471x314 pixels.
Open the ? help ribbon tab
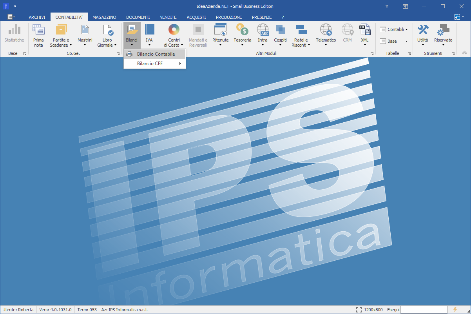coord(283,17)
